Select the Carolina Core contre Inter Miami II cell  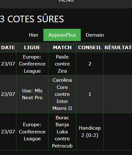(62, 94)
